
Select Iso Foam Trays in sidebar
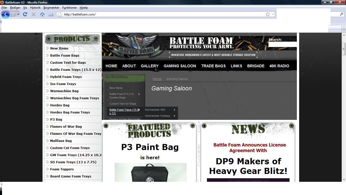point(63,84)
